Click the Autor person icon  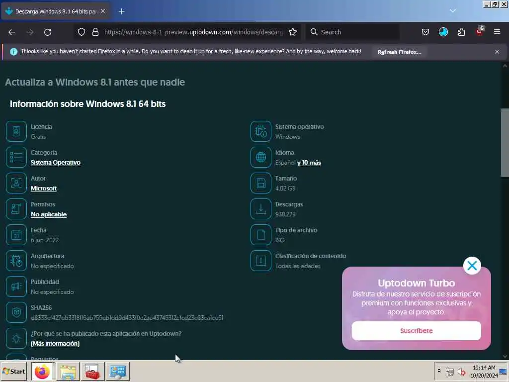[16, 183]
